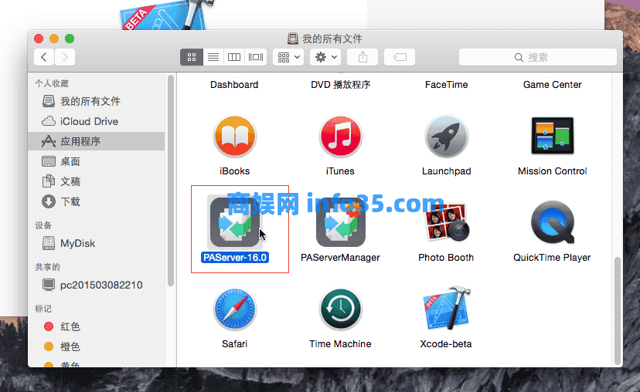Select the Safari compass icon
Image resolution: width=640 pixels, height=392 pixels.
234,309
